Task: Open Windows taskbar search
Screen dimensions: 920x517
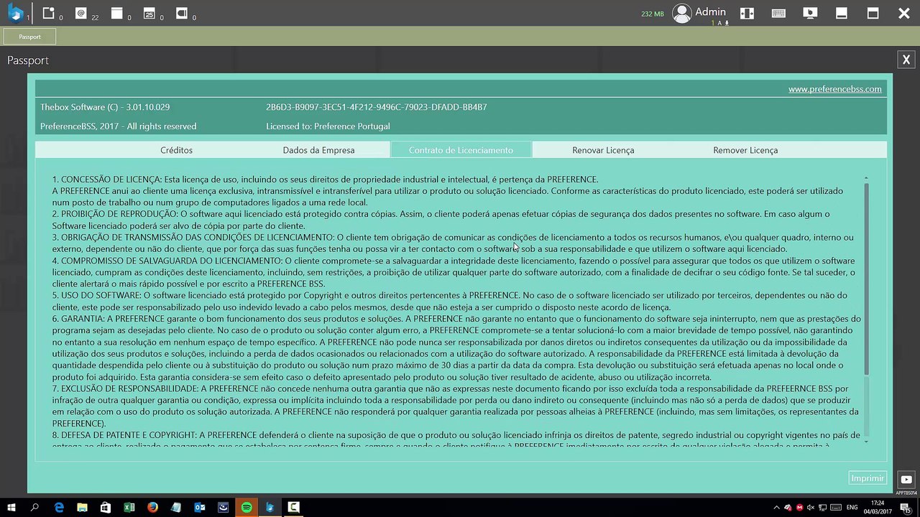Action: tap(34, 508)
